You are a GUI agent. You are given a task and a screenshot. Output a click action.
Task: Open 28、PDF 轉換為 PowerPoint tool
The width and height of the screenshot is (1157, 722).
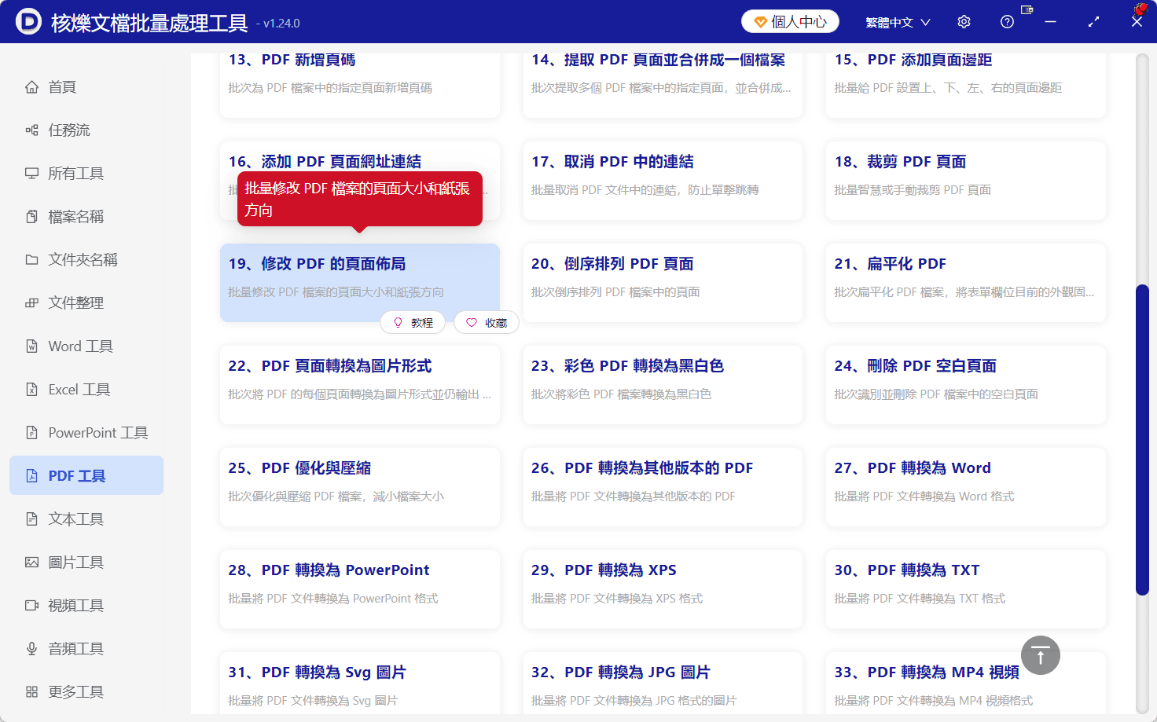pos(360,589)
